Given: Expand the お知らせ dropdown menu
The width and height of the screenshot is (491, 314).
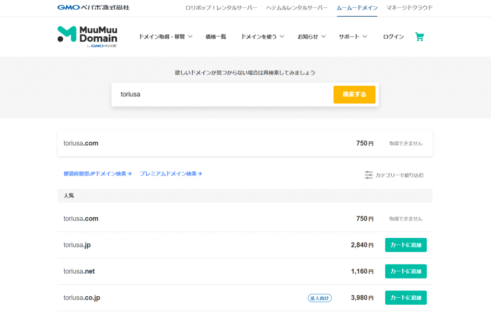Looking at the screenshot, I should click(312, 36).
